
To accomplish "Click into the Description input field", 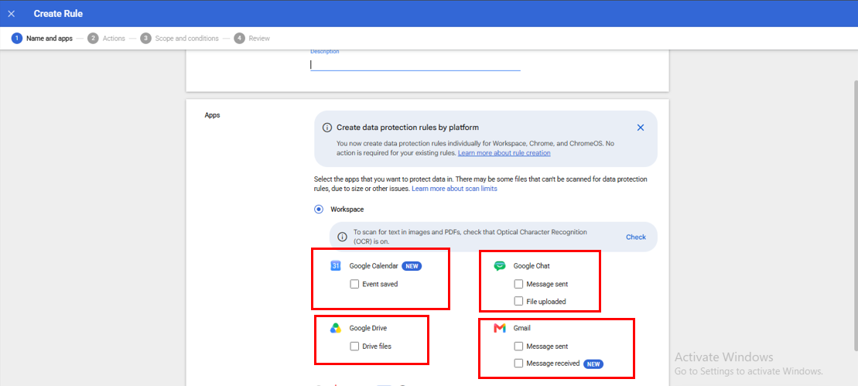I will point(415,64).
